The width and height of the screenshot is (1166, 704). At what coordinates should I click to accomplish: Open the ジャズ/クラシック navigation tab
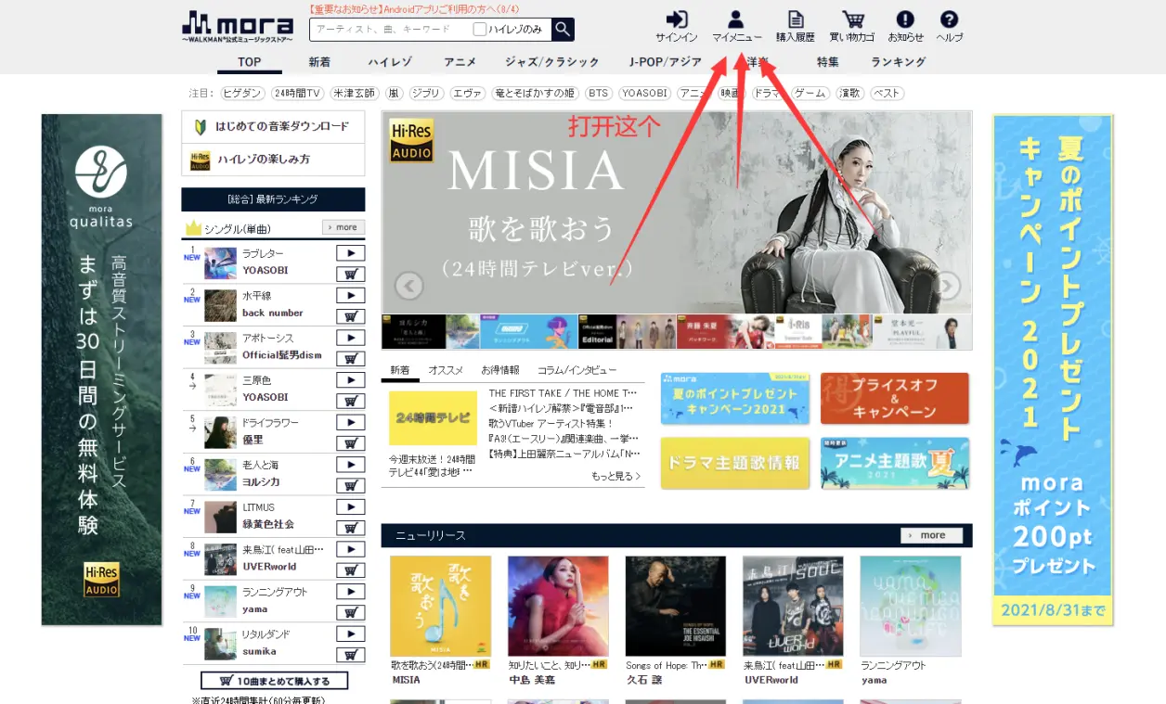[552, 62]
